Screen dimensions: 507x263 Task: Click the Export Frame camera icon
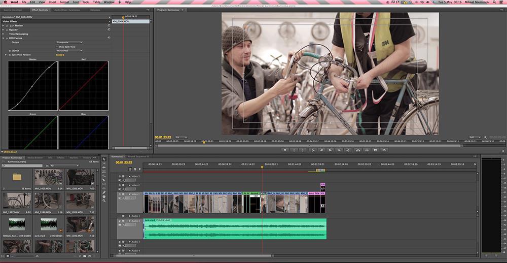coord(375,150)
